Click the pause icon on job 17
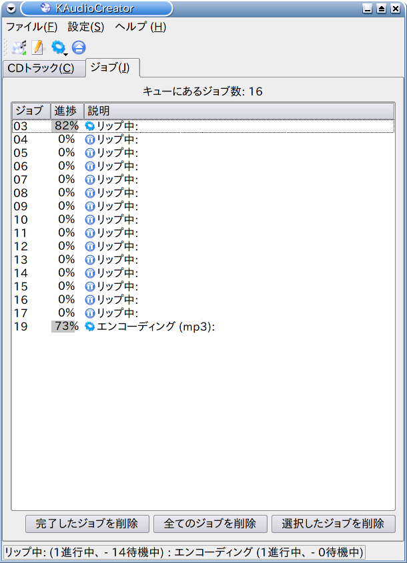This screenshot has width=407, height=563. pyautogui.click(x=89, y=313)
